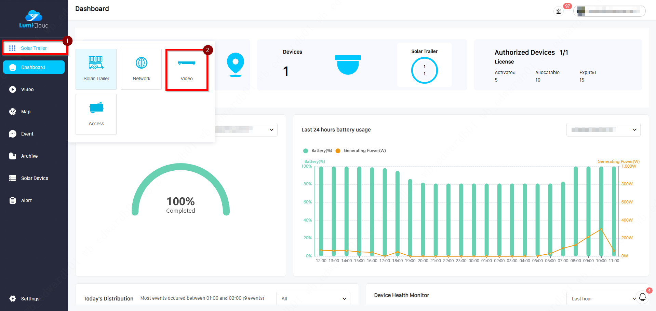
Task: Click the Solar Trailer device count circle
Action: pyautogui.click(x=424, y=70)
